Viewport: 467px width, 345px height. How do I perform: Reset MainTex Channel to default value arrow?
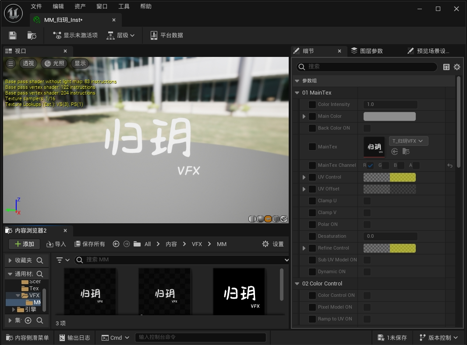pyautogui.click(x=449, y=165)
